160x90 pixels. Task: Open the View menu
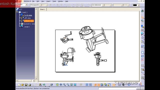[43, 1]
